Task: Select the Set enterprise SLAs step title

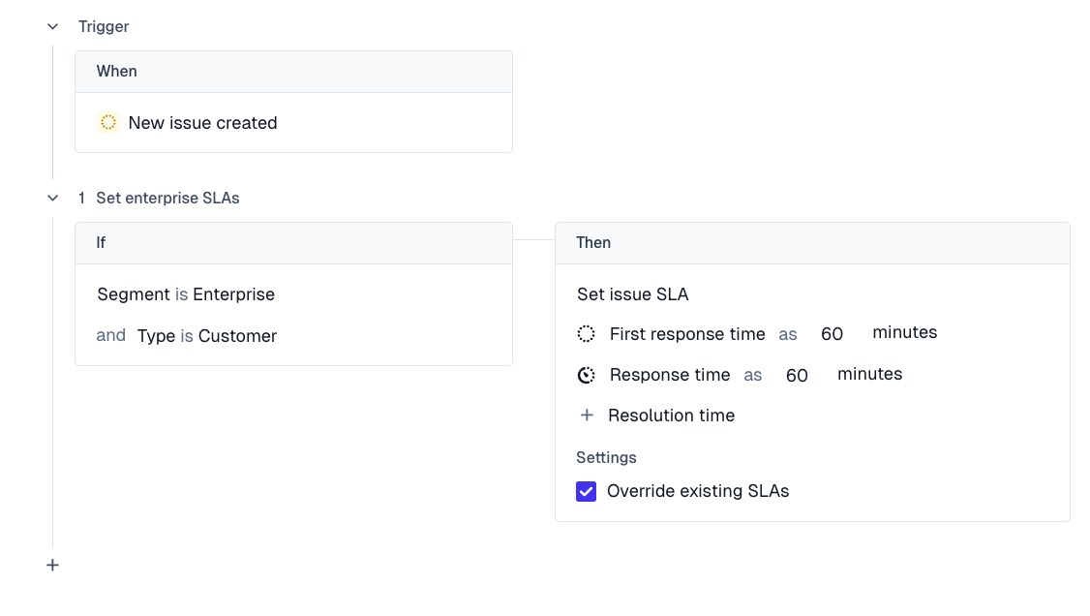Action: (x=167, y=199)
